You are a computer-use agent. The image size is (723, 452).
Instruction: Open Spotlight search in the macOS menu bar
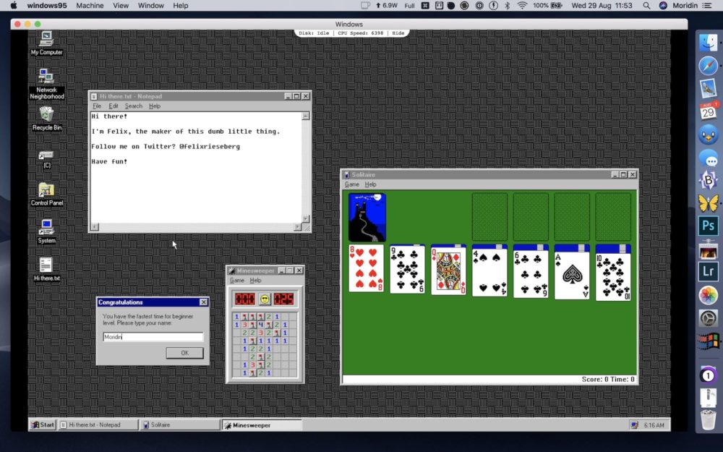pos(646,6)
